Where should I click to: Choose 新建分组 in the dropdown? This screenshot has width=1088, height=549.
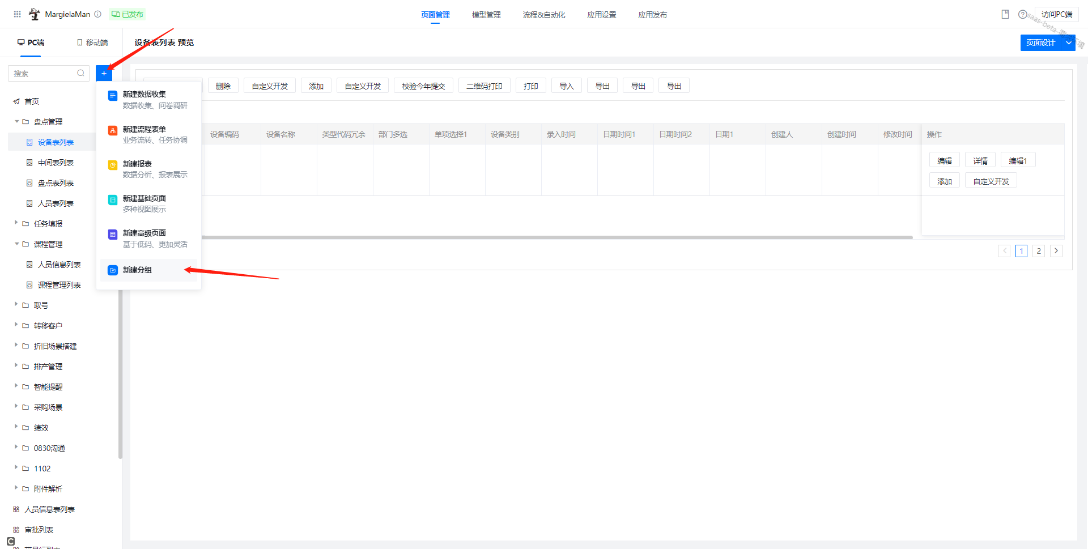pos(148,270)
